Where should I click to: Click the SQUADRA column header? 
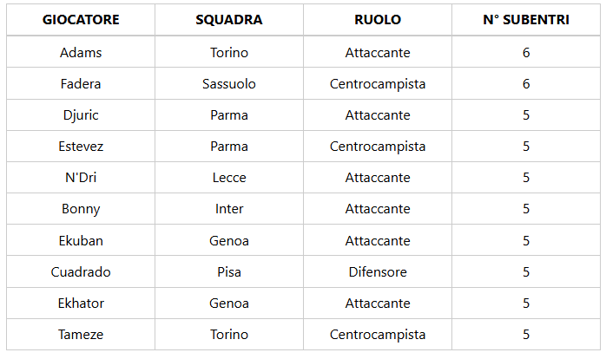pyautogui.click(x=229, y=20)
